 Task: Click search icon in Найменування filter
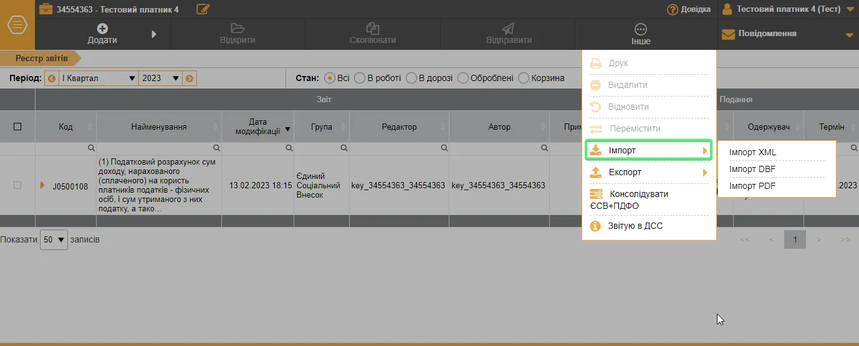[x=216, y=148]
